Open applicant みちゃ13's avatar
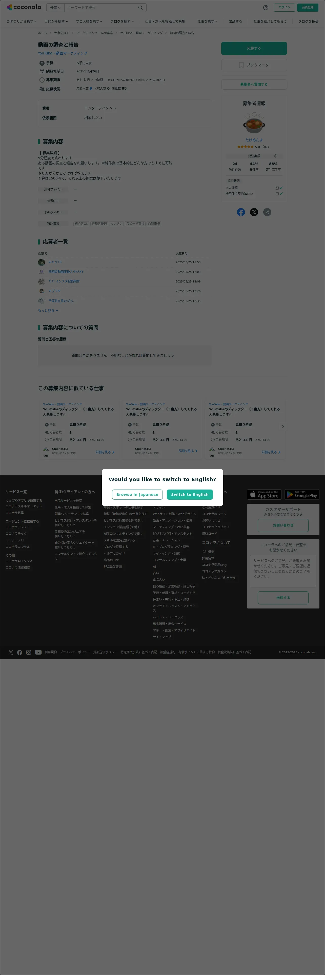Image resolution: width=325 pixels, height=975 pixels. 42,262
